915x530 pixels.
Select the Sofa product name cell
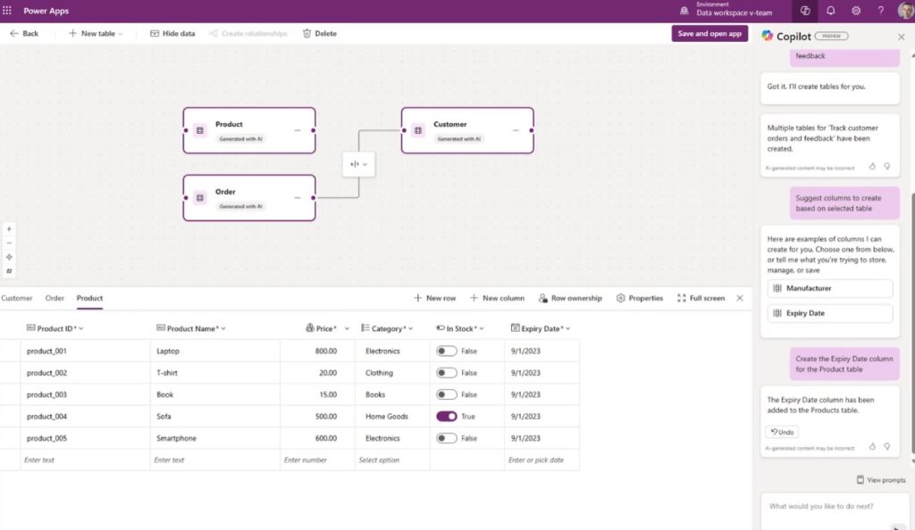click(x=214, y=417)
